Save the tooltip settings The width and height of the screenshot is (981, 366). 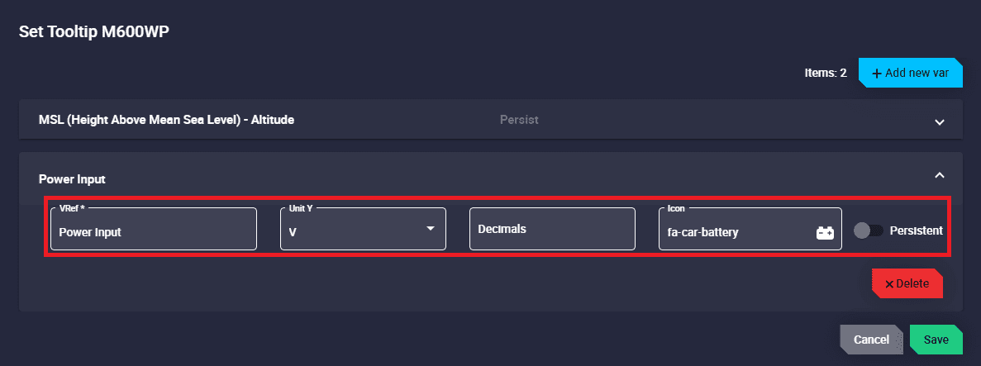pyautogui.click(x=936, y=340)
